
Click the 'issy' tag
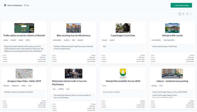point(54,89)
